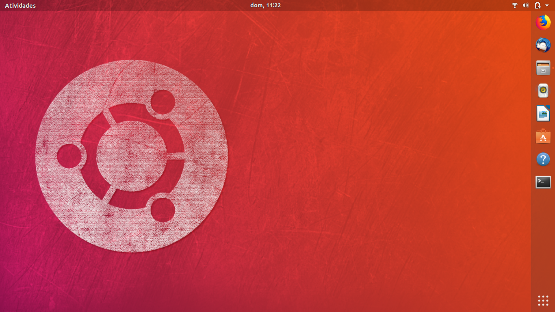This screenshot has width=555, height=312.
Task: Open the clock showing dom, 11:22
Action: [x=266, y=5]
